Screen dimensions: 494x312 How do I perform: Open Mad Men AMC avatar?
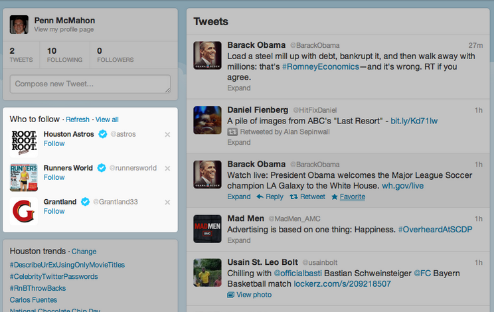pos(207,229)
